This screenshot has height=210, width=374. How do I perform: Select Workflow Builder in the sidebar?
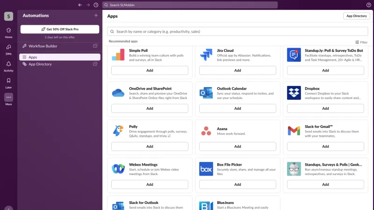point(60,46)
